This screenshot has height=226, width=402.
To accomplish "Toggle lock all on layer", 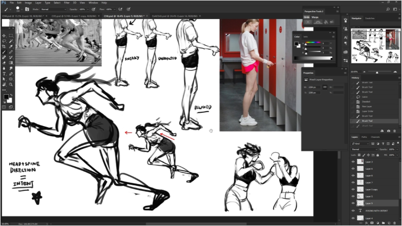I will tap(377, 155).
